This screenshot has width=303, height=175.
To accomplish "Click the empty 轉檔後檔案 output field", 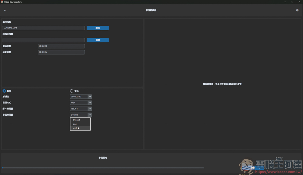I will coord(44,40).
